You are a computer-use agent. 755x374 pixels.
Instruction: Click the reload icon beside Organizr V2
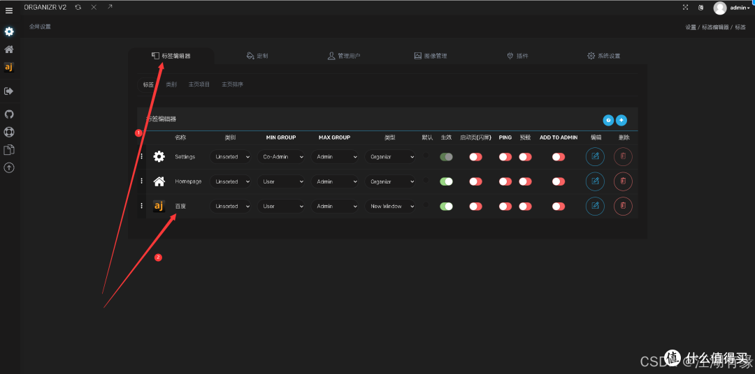[x=78, y=7]
